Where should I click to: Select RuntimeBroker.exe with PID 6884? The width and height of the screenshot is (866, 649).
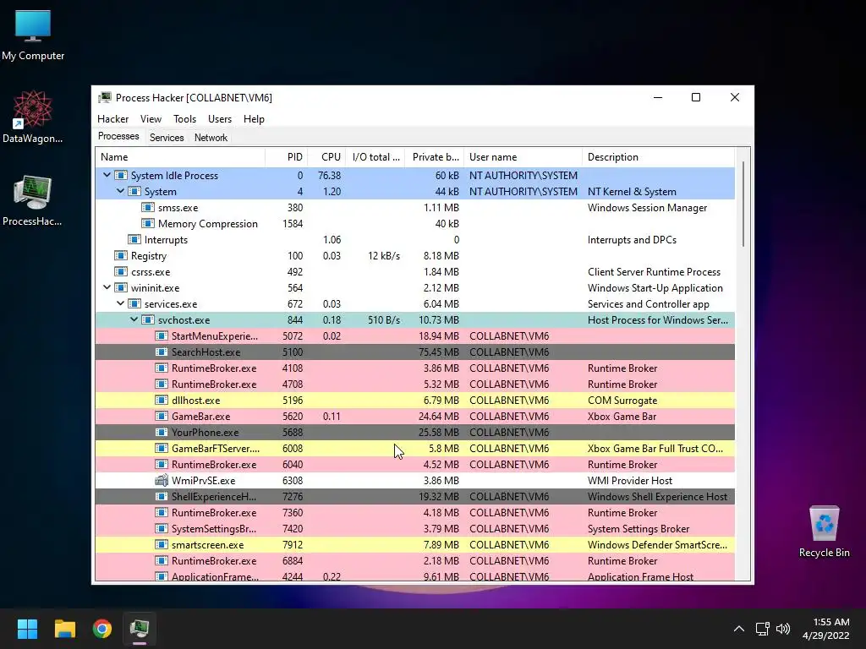point(414,561)
